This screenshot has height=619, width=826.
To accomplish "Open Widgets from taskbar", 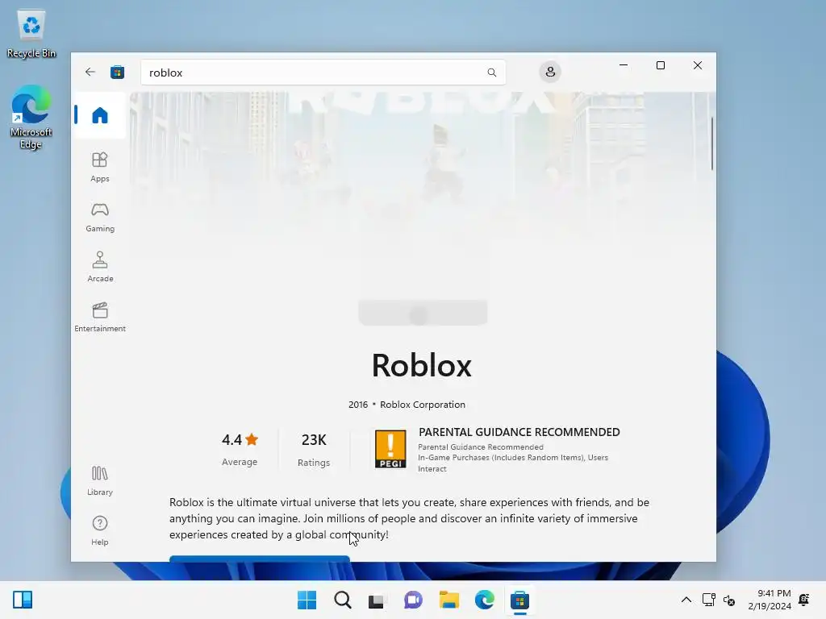I will 23,600.
